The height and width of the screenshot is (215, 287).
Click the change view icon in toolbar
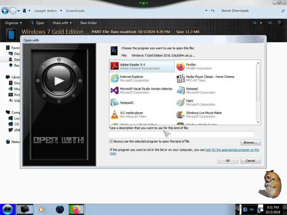[x=255, y=23]
